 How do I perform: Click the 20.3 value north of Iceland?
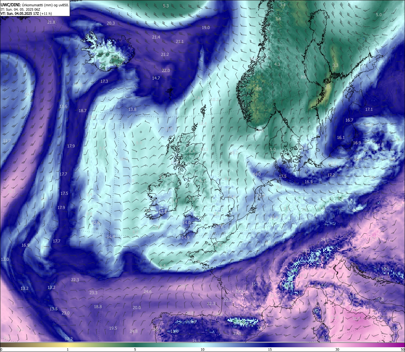[x=111, y=23]
